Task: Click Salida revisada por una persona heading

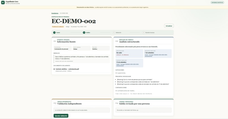Action: click(134, 104)
